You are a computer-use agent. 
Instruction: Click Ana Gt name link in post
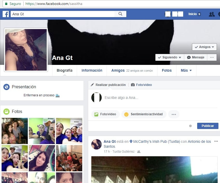pyautogui.click(x=109, y=141)
